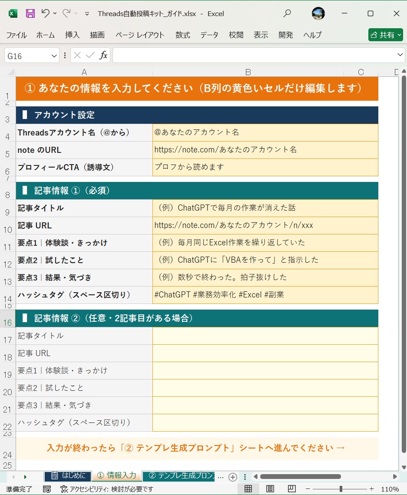Open the 描画 ribbon tab

[97, 35]
